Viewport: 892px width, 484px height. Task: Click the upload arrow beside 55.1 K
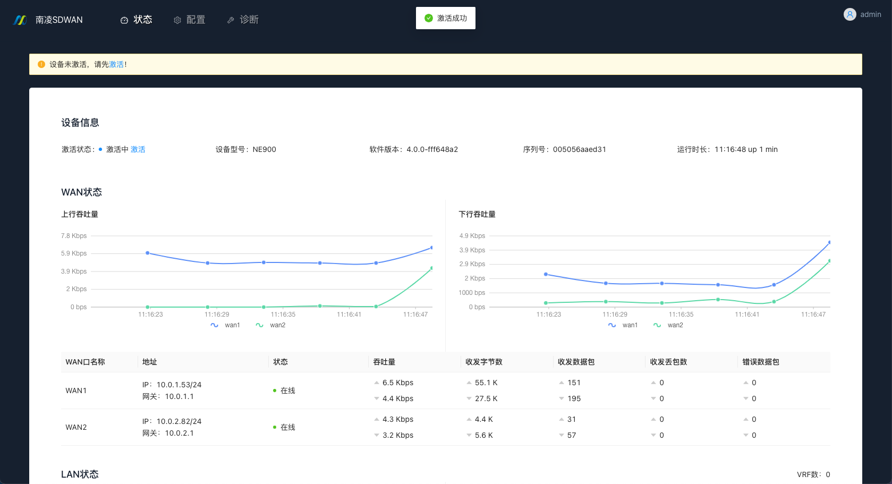click(x=469, y=383)
